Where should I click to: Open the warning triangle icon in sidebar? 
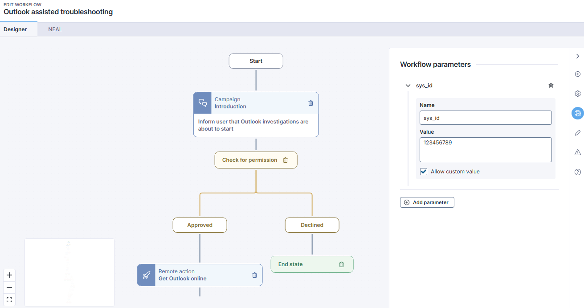tap(577, 152)
